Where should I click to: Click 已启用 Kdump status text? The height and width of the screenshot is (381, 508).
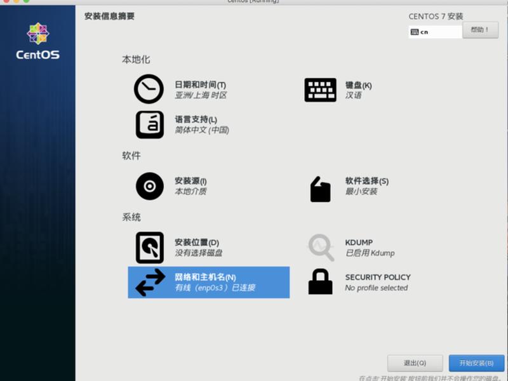pos(370,253)
